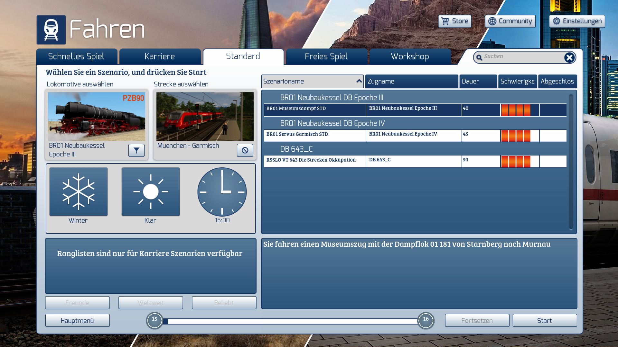Switch to the Workshop tab

(410, 57)
